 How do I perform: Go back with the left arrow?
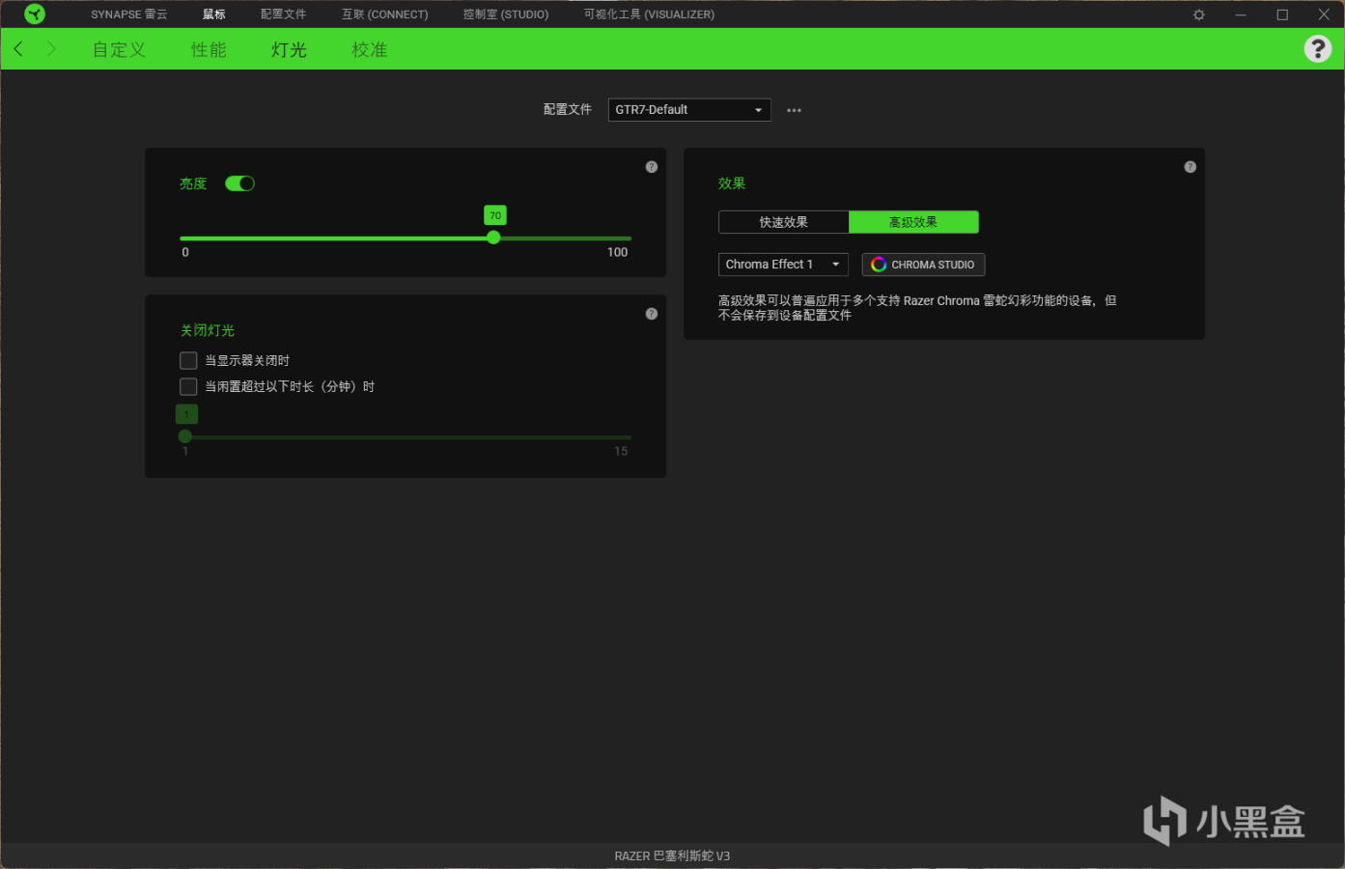[x=18, y=48]
